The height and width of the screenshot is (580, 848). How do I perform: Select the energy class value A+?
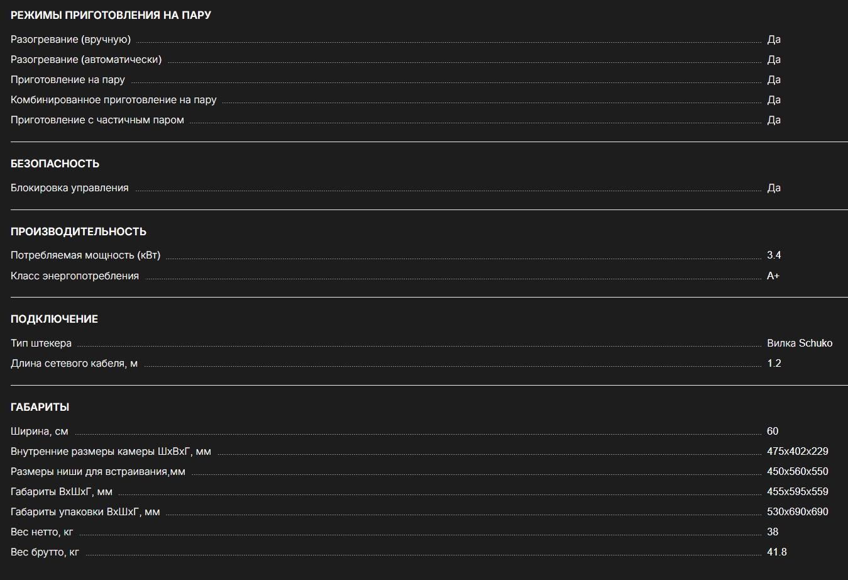[773, 276]
